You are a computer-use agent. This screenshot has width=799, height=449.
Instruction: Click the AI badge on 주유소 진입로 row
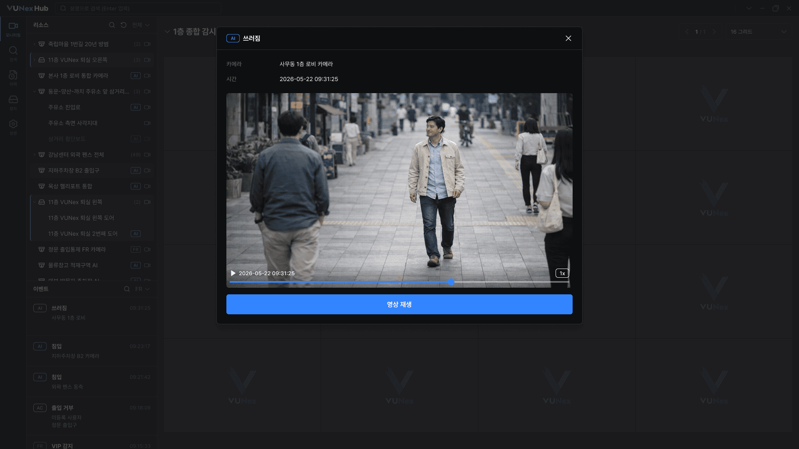(x=136, y=107)
